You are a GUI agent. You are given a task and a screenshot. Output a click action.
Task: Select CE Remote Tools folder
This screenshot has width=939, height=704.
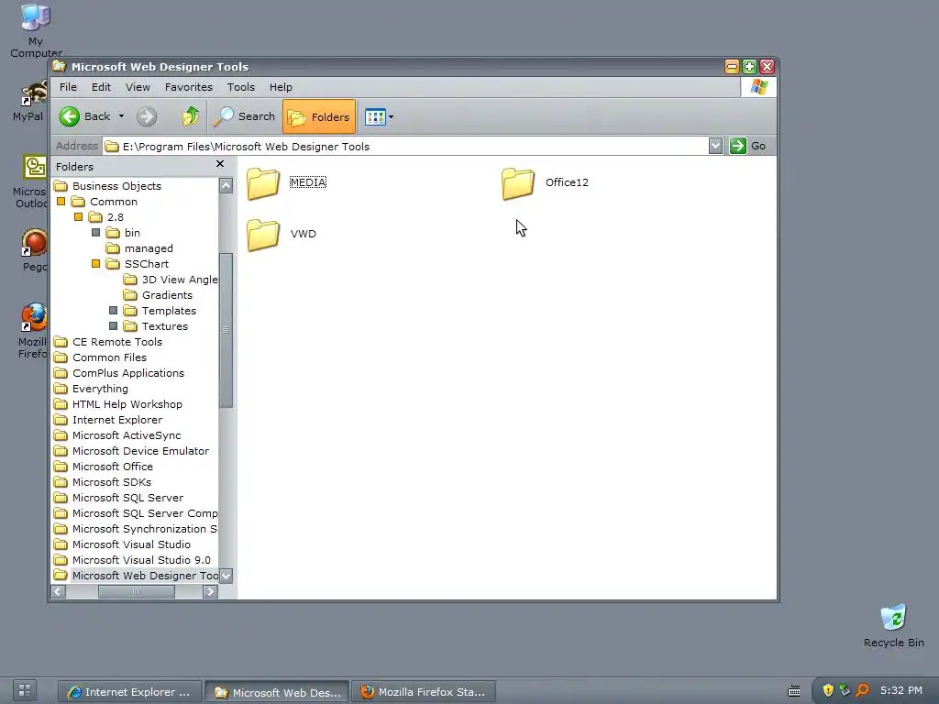[108, 342]
